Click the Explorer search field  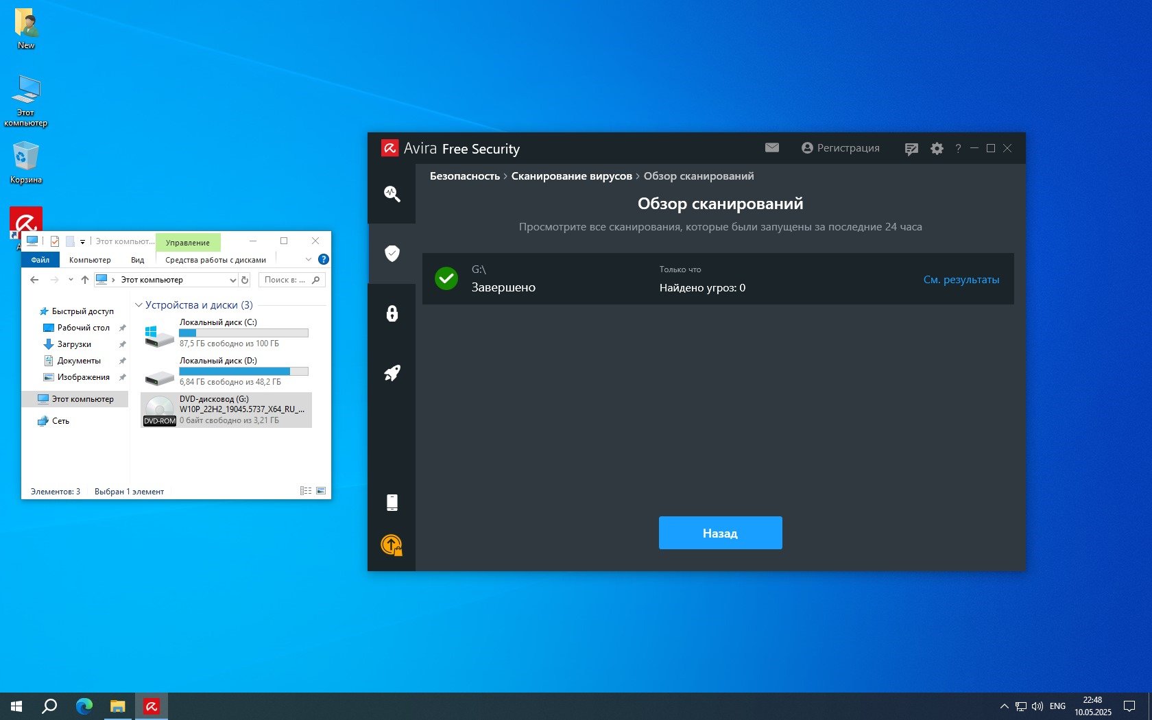[x=285, y=280]
